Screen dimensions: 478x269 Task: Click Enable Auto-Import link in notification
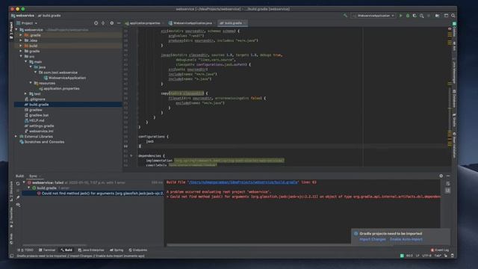[x=406, y=239]
